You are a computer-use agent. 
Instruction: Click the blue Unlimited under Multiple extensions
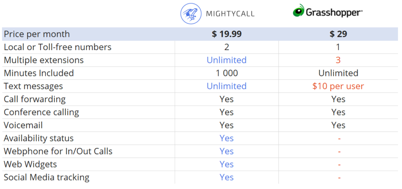[x=227, y=60]
